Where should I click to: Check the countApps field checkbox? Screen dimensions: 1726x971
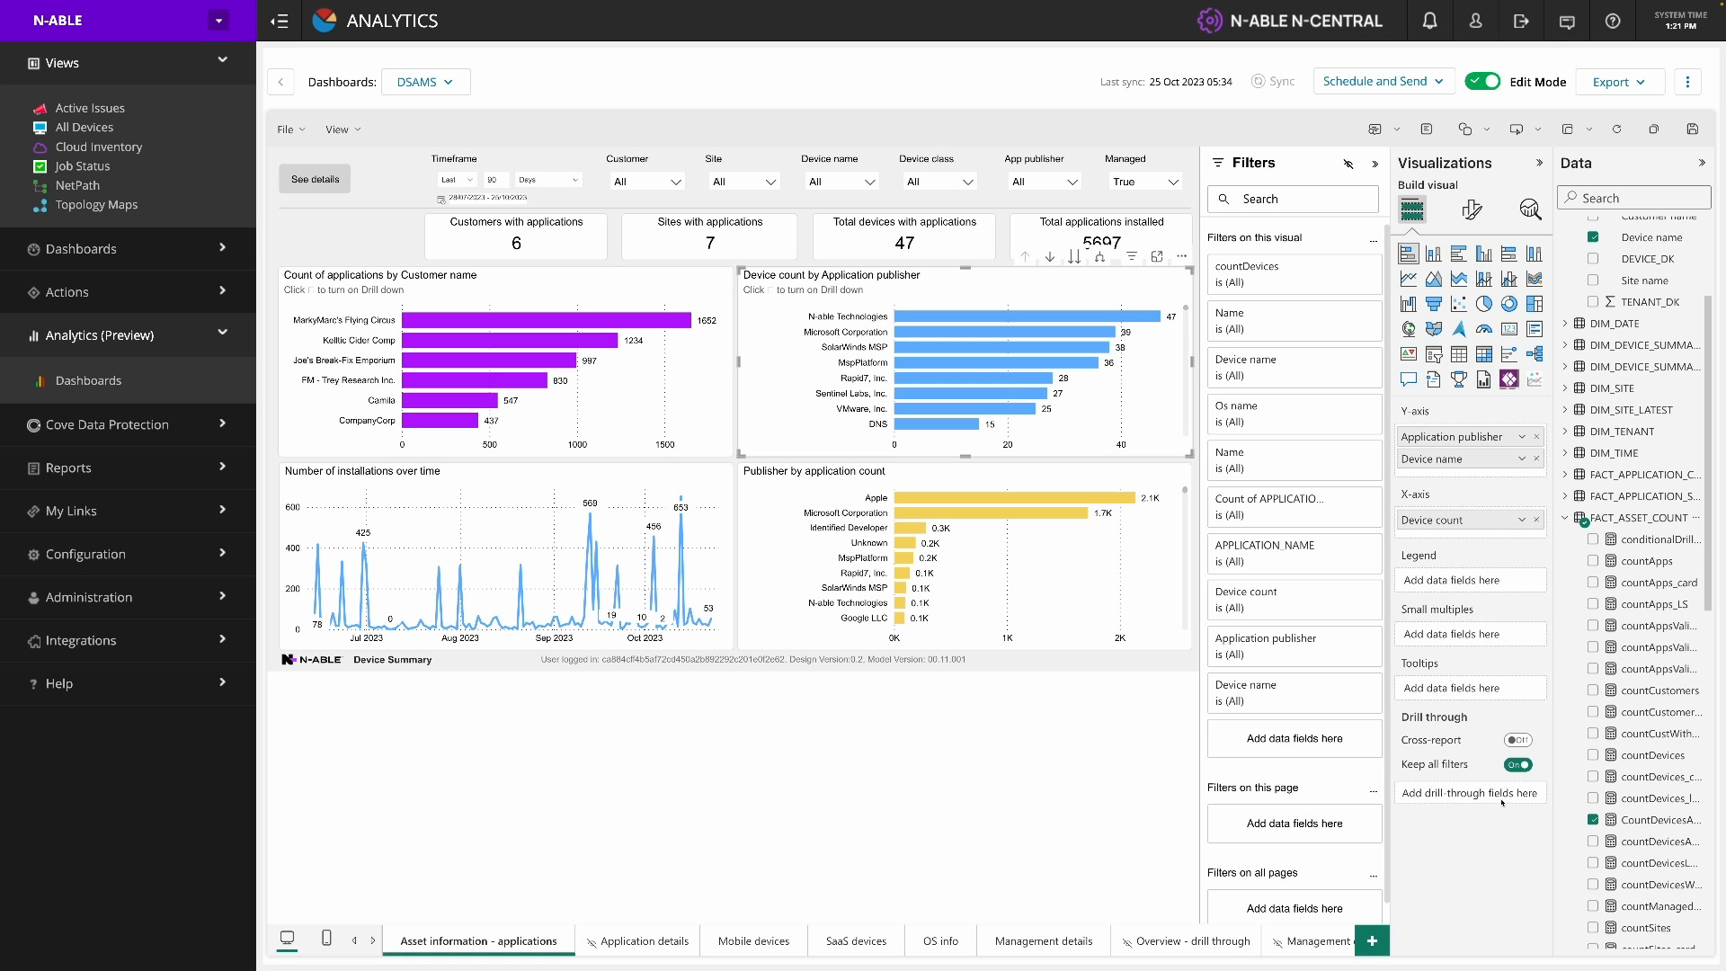click(1593, 561)
